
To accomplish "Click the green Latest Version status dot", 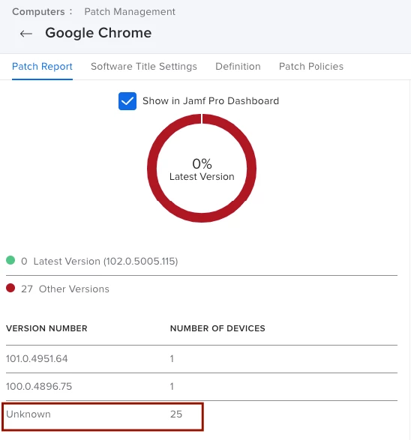I will point(10,260).
